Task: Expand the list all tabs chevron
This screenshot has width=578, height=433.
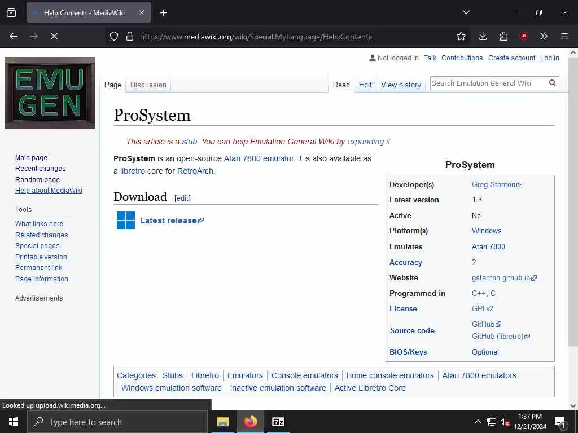Action: point(466,12)
